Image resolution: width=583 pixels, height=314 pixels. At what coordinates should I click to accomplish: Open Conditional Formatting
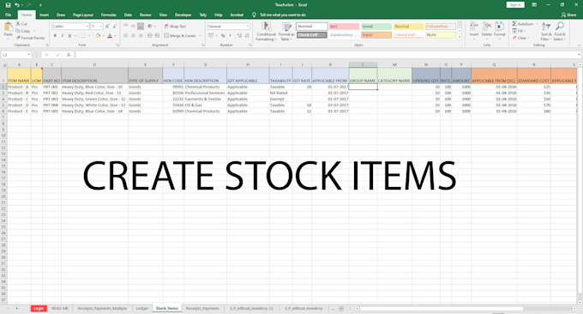coord(267,31)
